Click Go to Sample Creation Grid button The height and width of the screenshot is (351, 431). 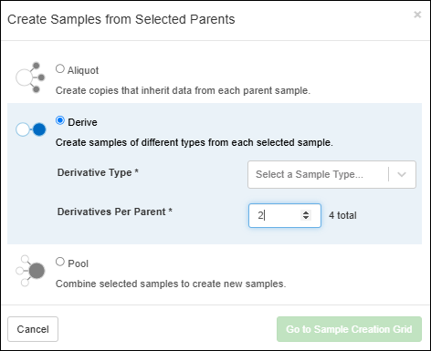pyautogui.click(x=349, y=329)
